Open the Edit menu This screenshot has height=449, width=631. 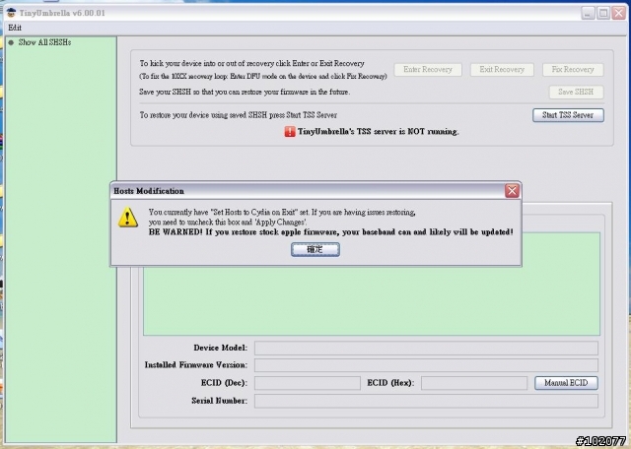pos(15,28)
